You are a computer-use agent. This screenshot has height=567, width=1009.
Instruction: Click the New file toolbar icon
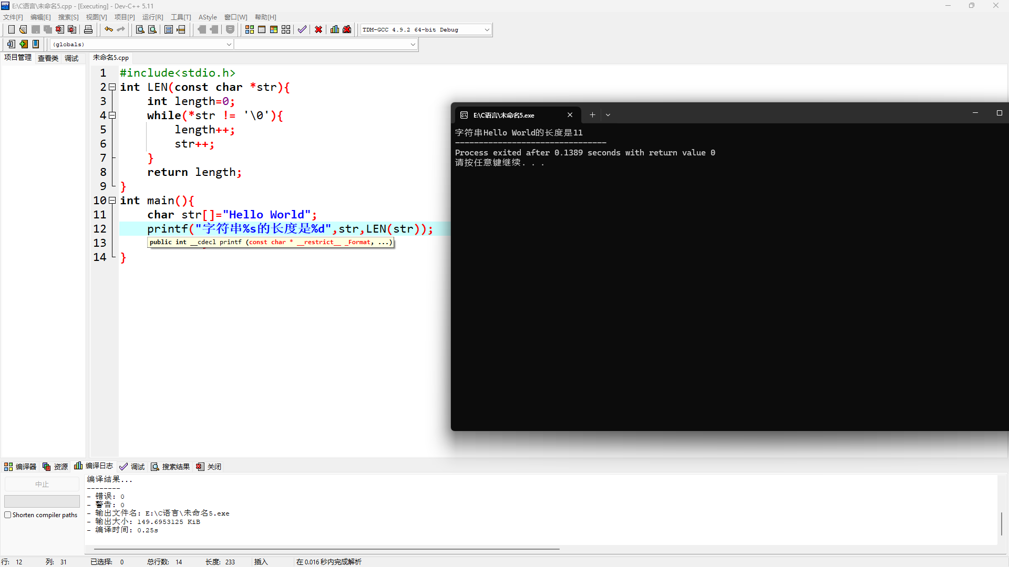11,29
